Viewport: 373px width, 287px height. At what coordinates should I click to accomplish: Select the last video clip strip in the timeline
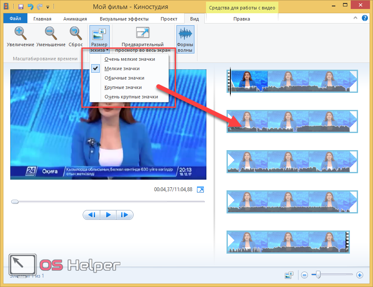tap(288, 242)
